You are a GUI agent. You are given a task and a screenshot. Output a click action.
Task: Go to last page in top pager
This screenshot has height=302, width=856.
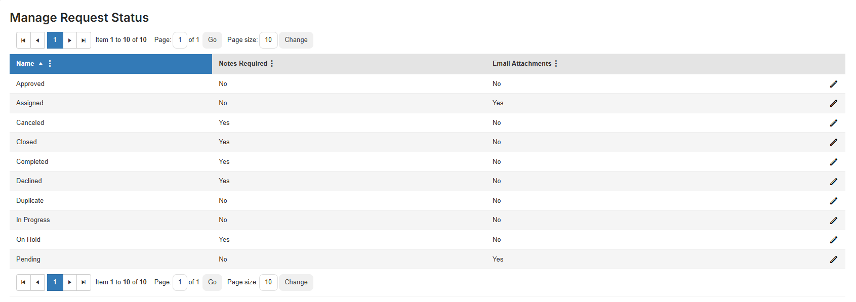click(x=84, y=40)
